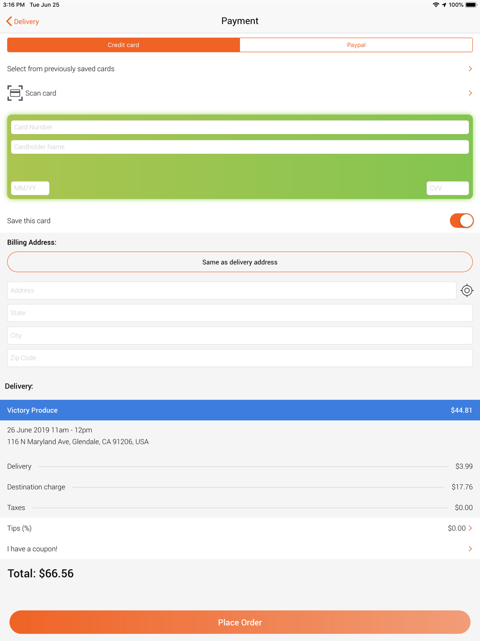Tap Same as delivery address button
Viewport: 480px width, 641px height.
click(x=240, y=262)
